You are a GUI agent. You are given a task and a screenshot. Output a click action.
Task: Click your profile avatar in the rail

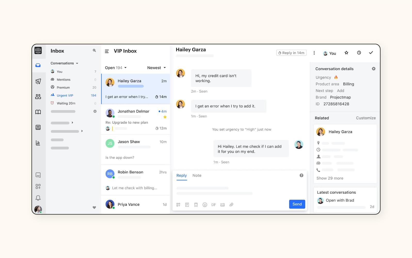tap(38, 209)
